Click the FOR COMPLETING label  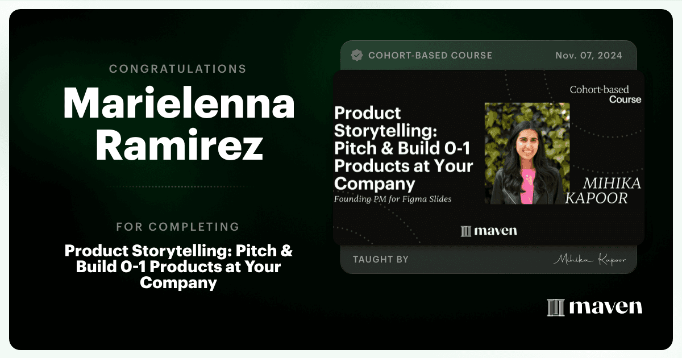pos(178,227)
